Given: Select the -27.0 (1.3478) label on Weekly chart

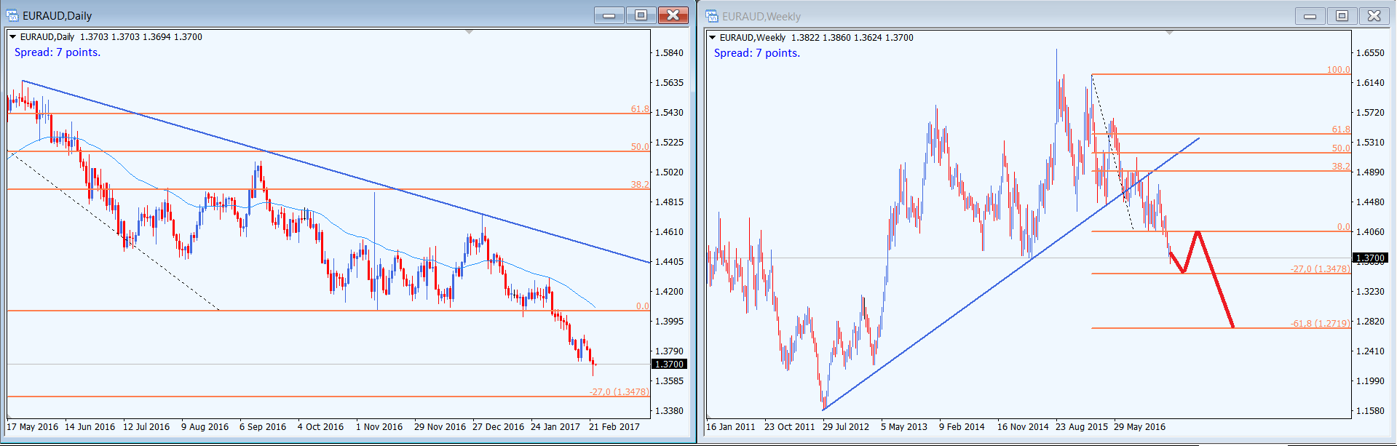Looking at the screenshot, I should coord(1321,269).
